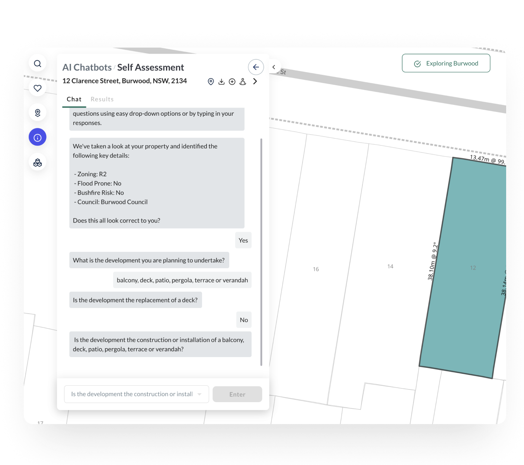
Task: Click the Exploring Burwood button
Action: click(x=445, y=63)
